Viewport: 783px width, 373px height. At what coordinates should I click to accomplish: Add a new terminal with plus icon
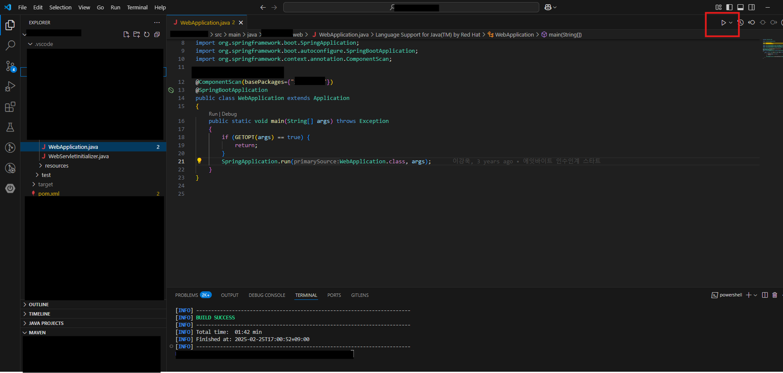point(749,295)
